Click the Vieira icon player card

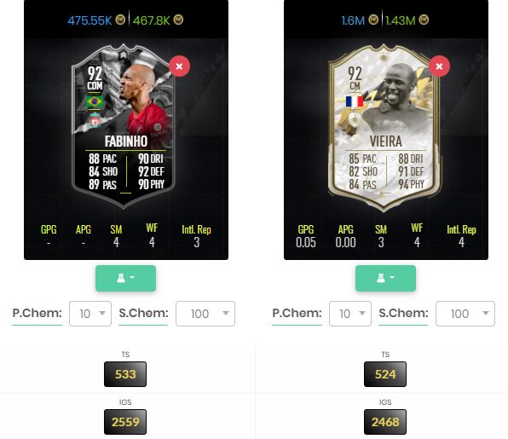coord(384,128)
